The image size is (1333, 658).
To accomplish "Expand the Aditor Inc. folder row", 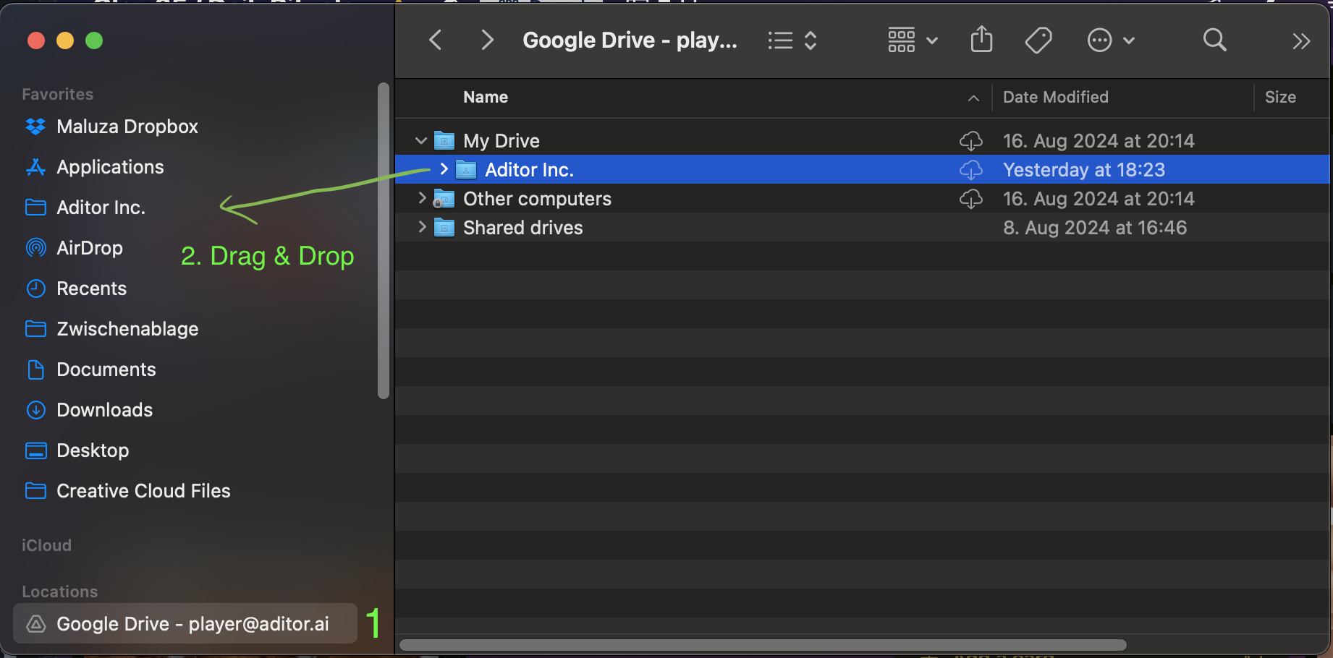I will point(444,169).
